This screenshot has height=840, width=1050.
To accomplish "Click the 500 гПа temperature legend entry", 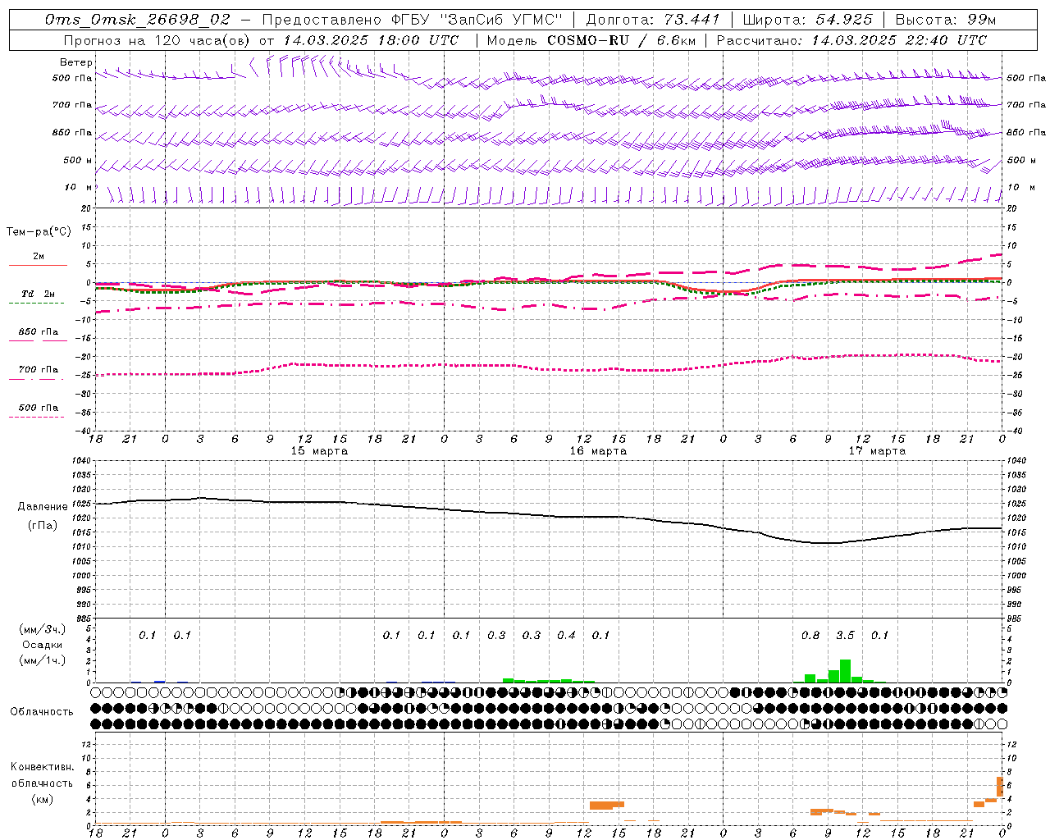I will (x=38, y=408).
